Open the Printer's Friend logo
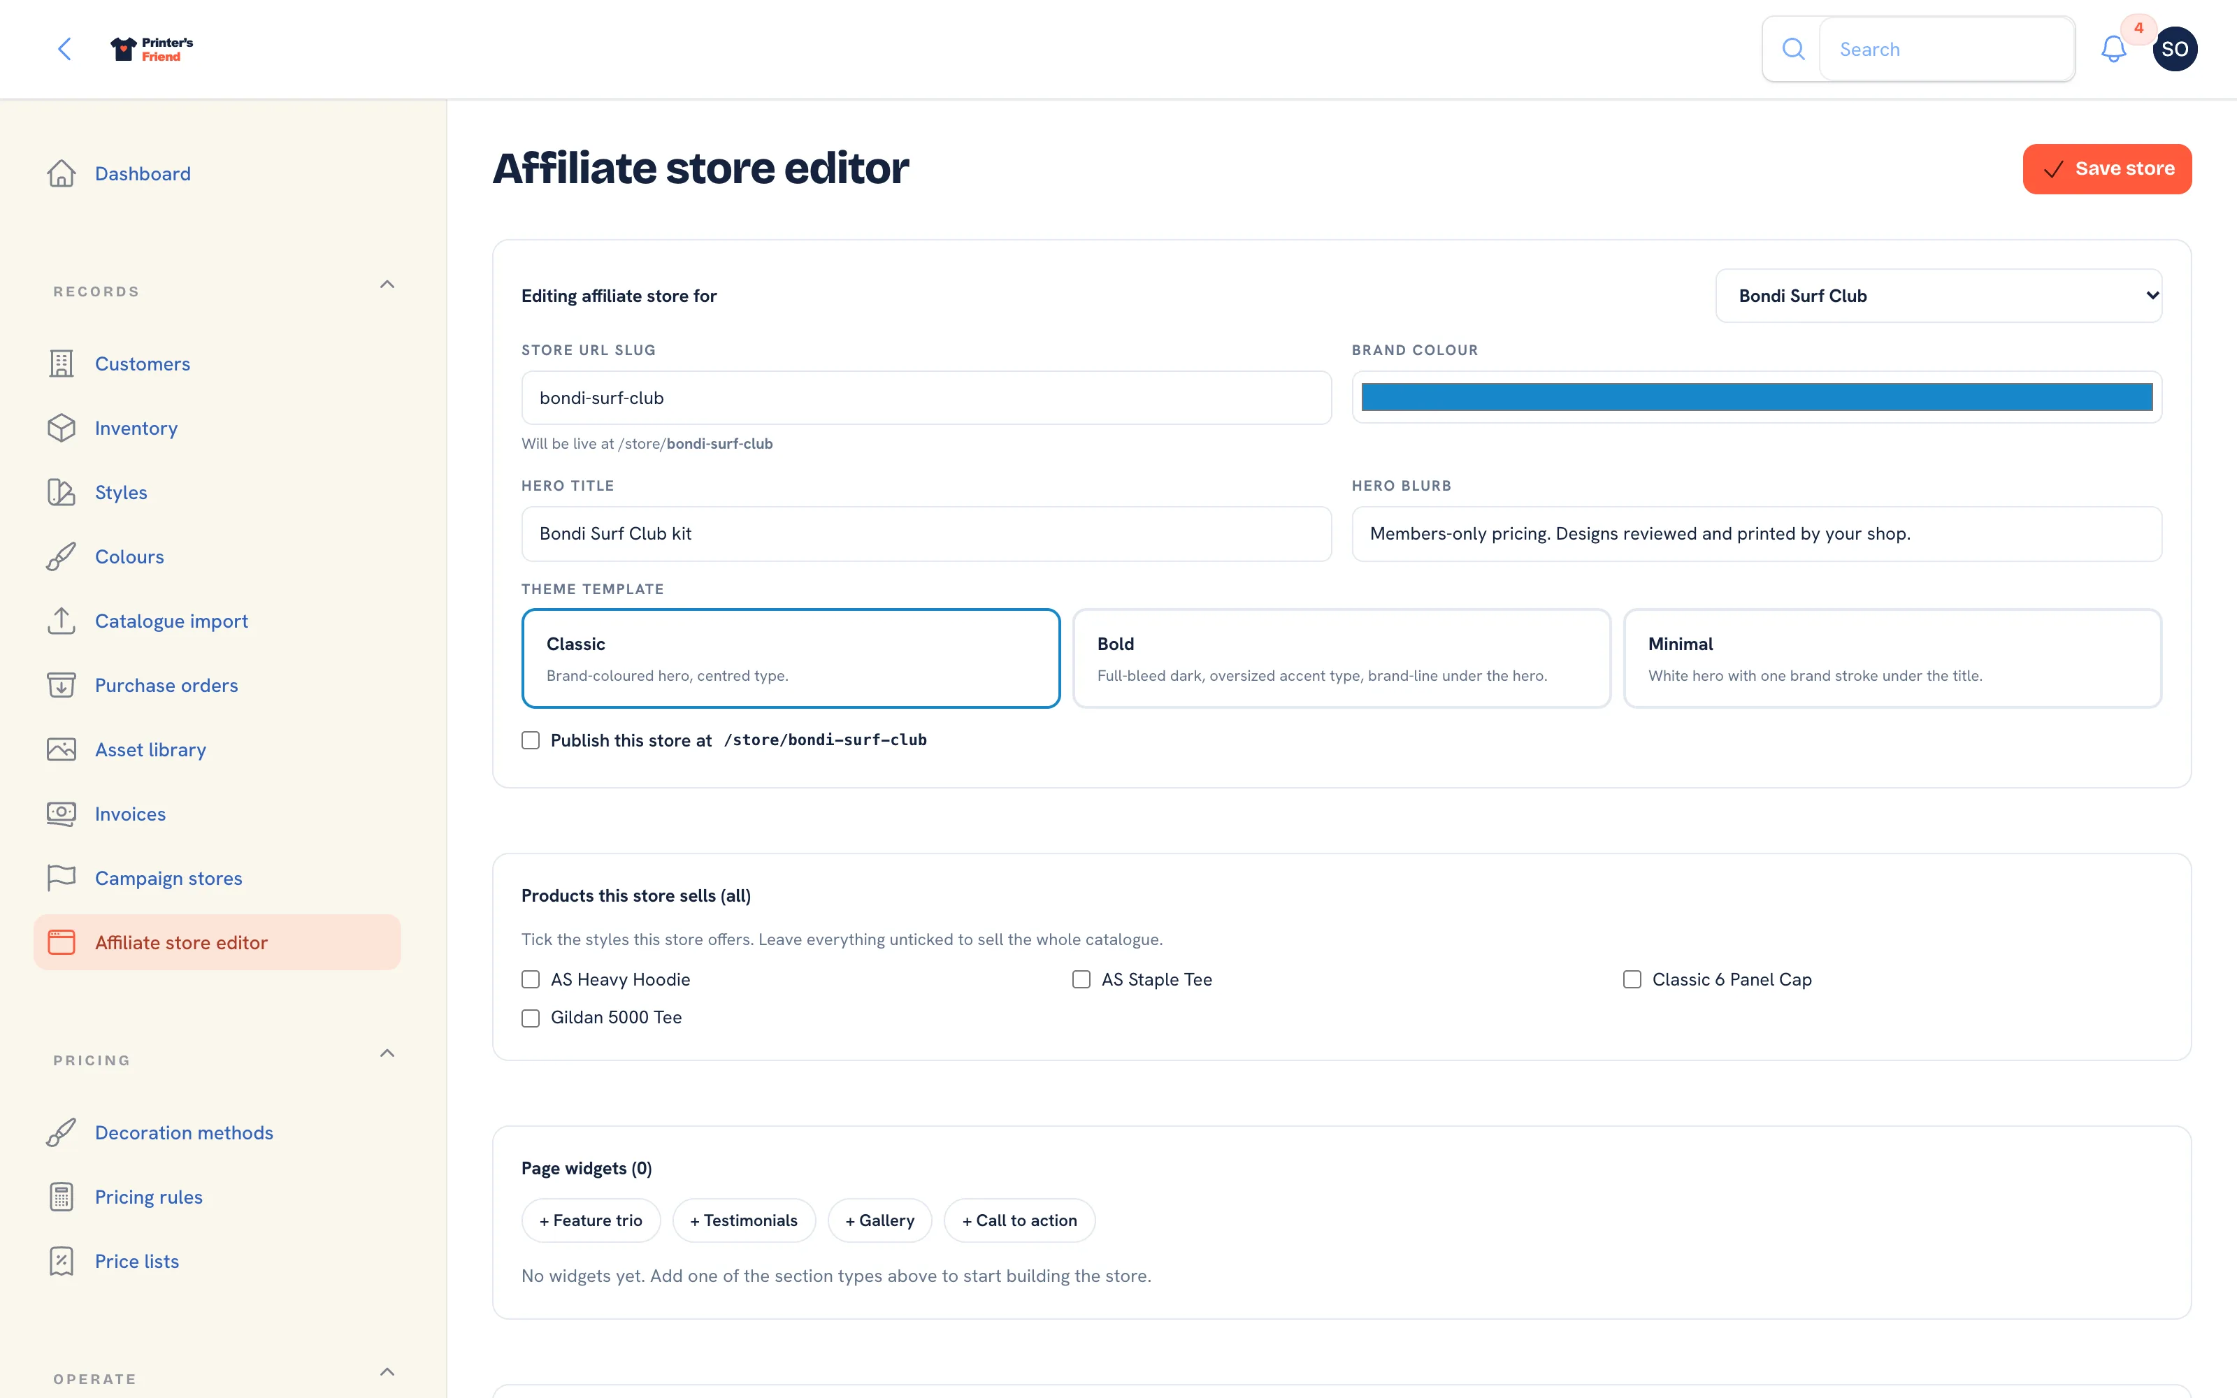 (x=152, y=49)
